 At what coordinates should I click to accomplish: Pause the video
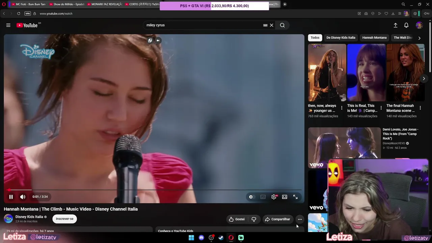(11, 197)
